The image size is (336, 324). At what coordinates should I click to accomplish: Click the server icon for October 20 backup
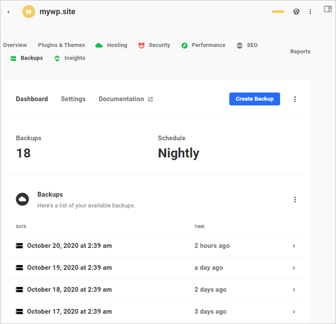pyautogui.click(x=19, y=246)
